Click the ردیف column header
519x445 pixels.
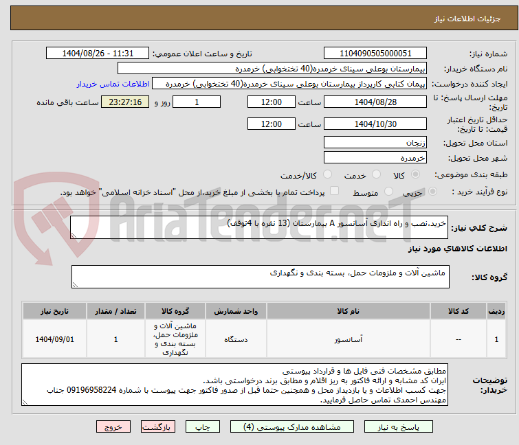click(496, 311)
